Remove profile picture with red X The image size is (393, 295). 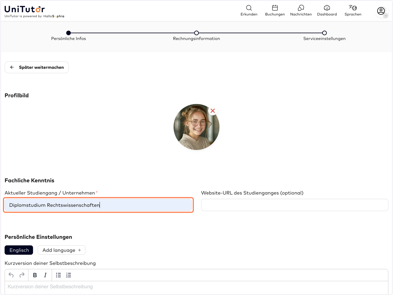(x=213, y=111)
